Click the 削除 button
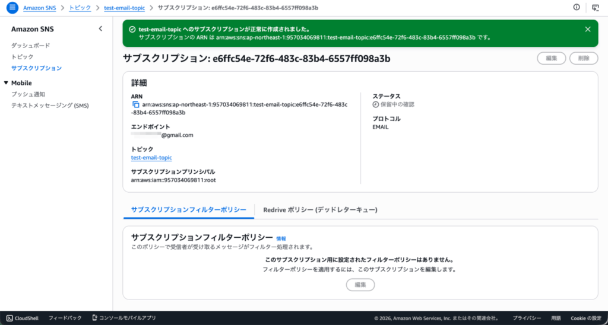The image size is (608, 325). [584, 58]
